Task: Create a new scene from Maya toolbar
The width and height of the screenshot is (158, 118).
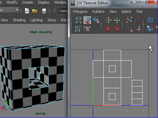Action: coord(27,11)
